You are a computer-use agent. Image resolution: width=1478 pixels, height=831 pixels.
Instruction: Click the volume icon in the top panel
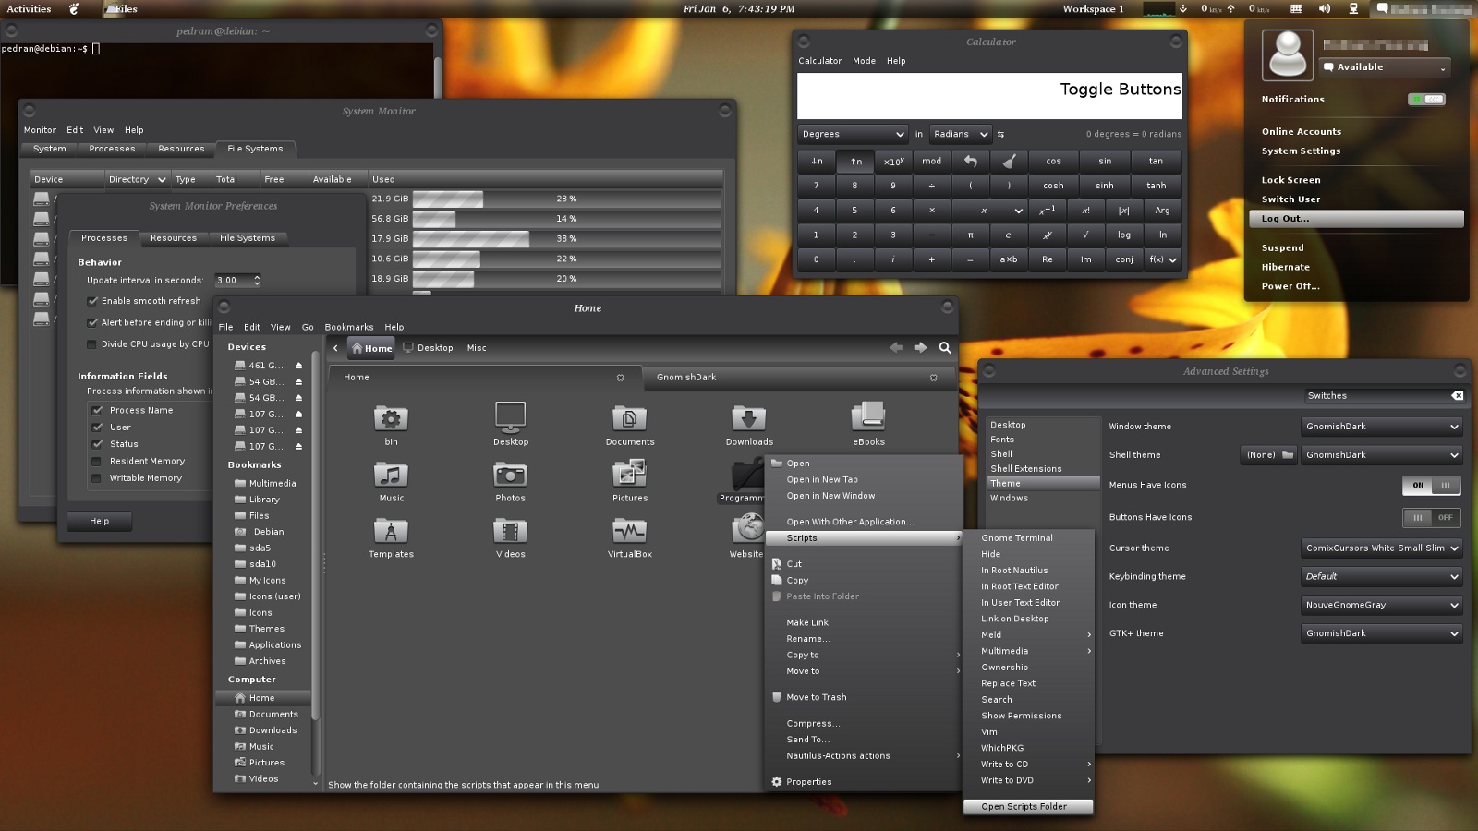pyautogui.click(x=1325, y=9)
